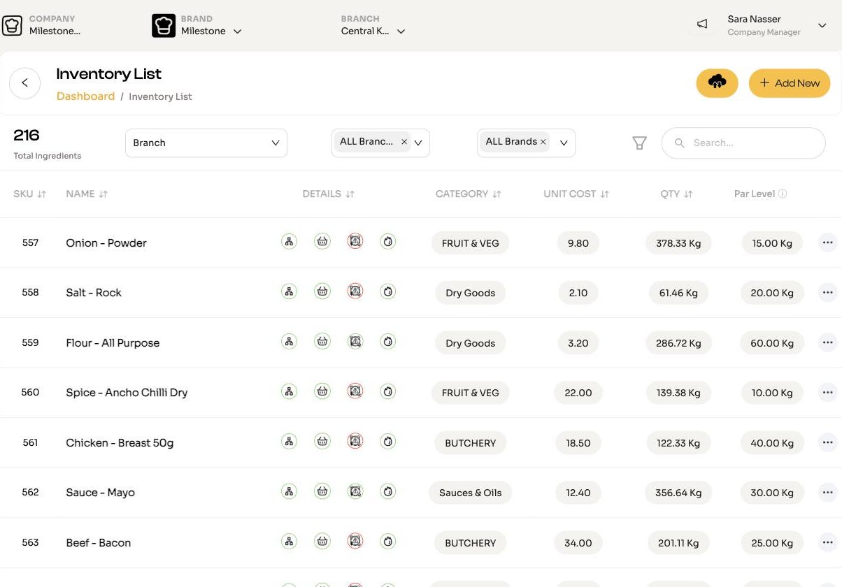Open more options for Salt - Rock
The image size is (842, 587).
(828, 292)
